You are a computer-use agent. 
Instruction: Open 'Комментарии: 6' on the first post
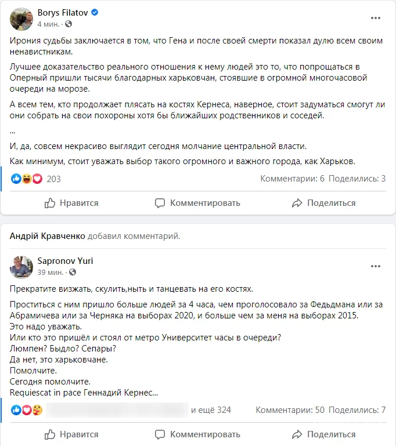[292, 179]
